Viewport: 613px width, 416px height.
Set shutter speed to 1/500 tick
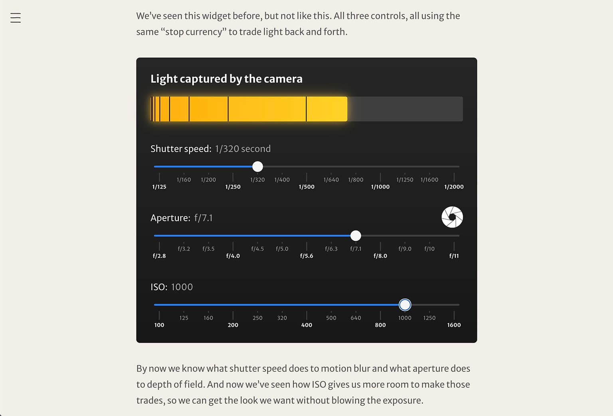tap(306, 186)
